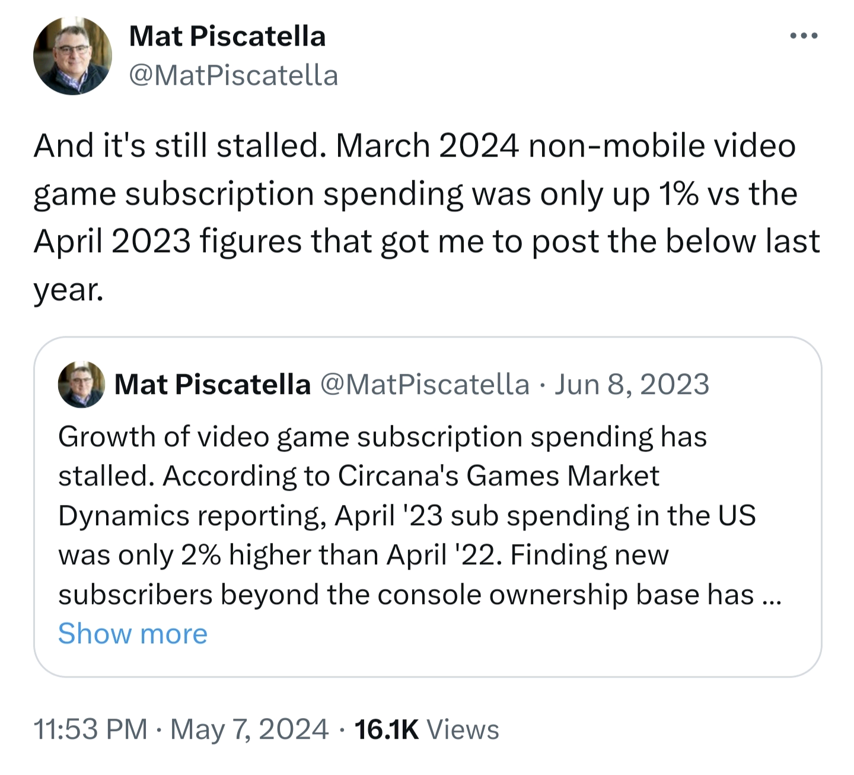Click the @MatPiscatella handle inside the quoted post

point(425,385)
